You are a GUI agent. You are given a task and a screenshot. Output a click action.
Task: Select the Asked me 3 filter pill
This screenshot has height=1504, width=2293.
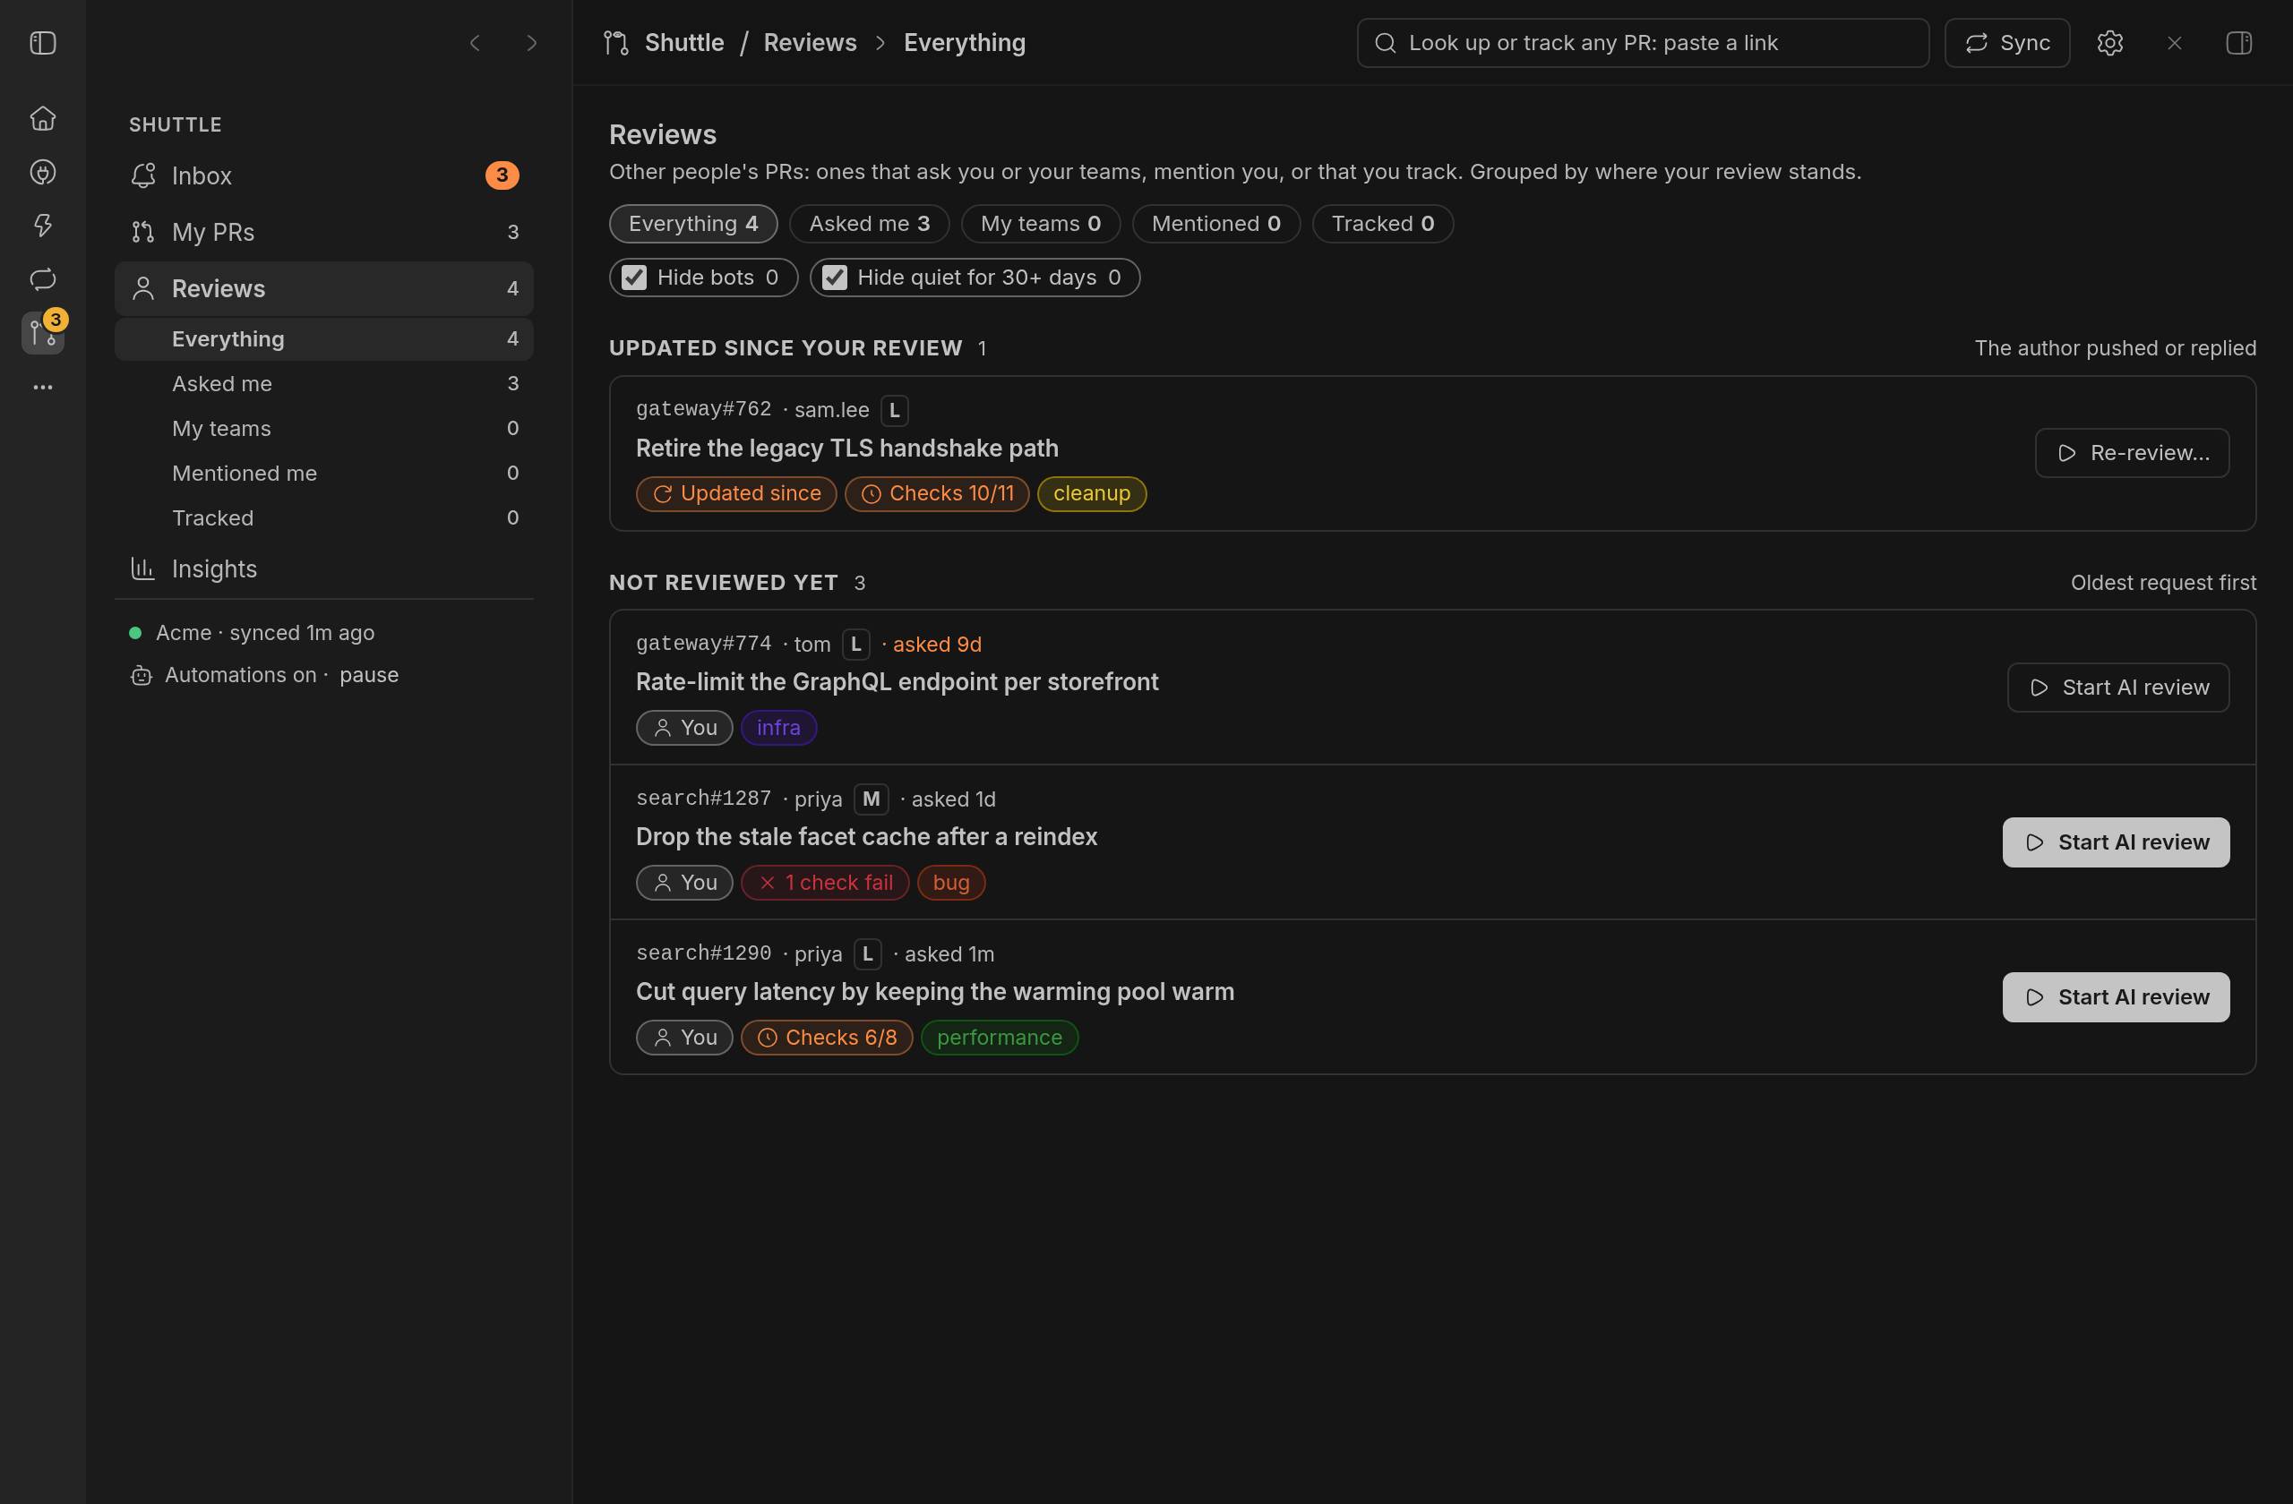(869, 224)
